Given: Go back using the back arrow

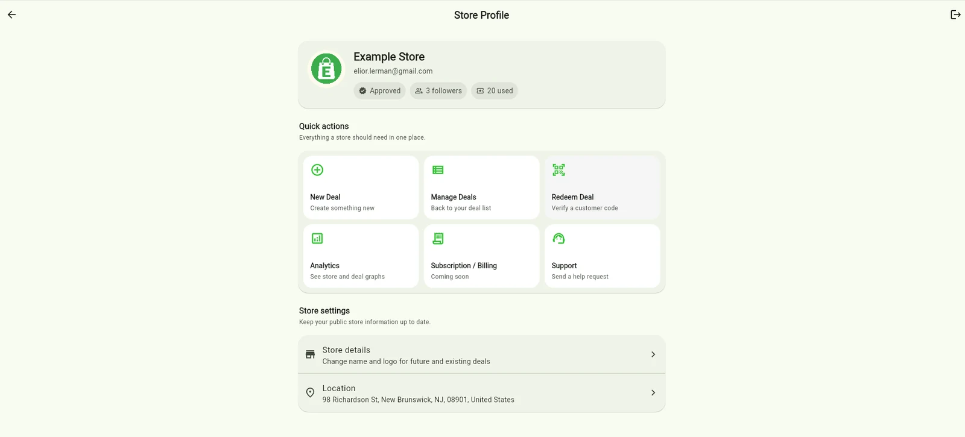Looking at the screenshot, I should click(x=12, y=15).
